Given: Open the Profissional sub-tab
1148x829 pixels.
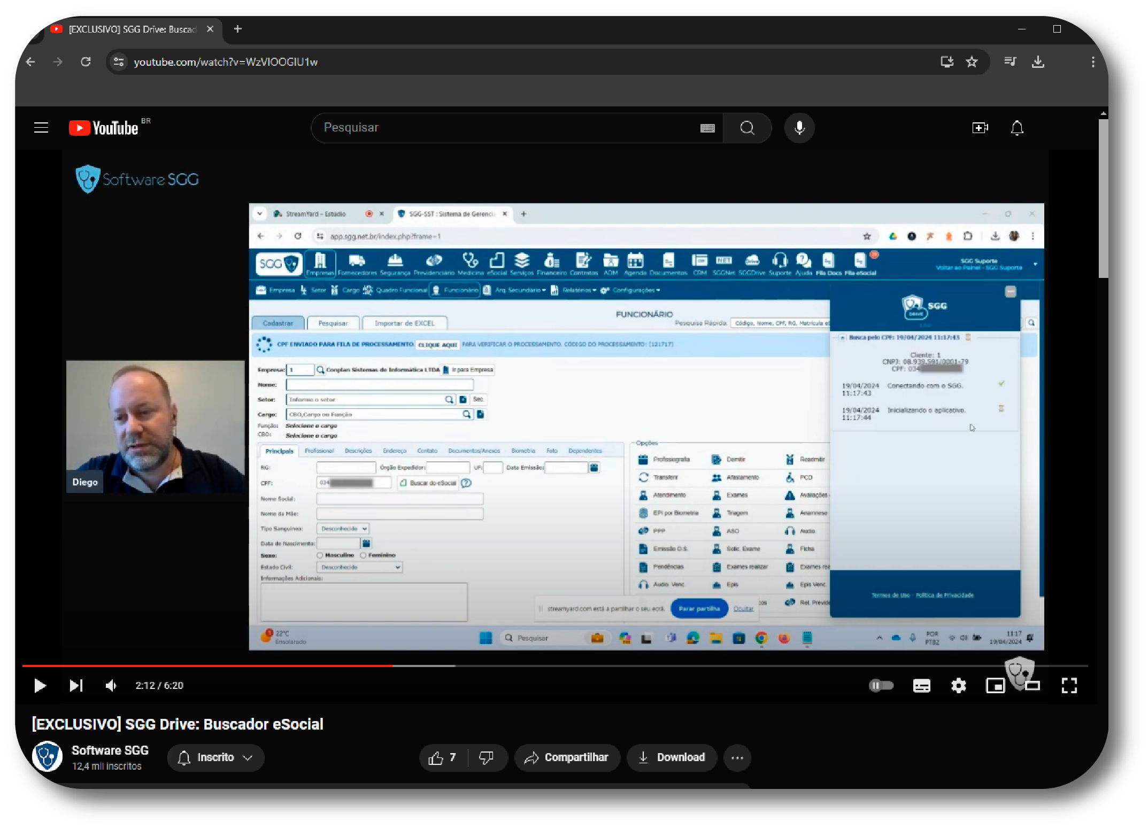Looking at the screenshot, I should coord(319,451).
